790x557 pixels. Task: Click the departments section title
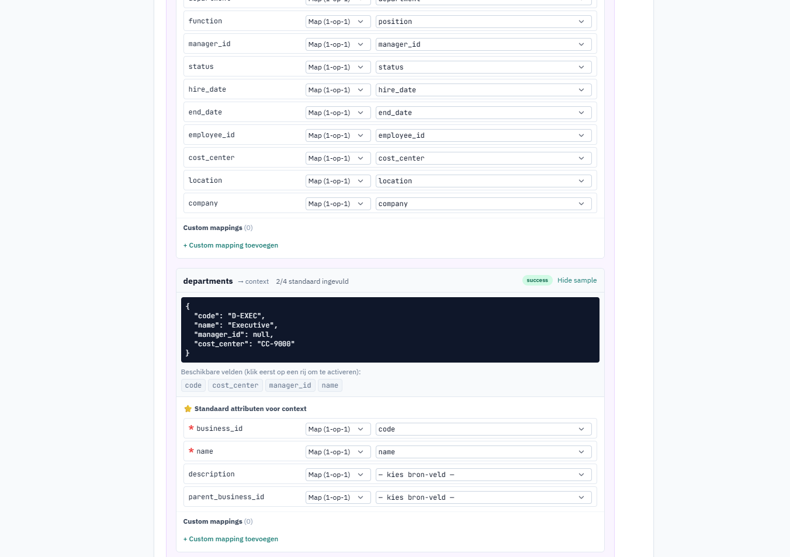[x=208, y=281]
